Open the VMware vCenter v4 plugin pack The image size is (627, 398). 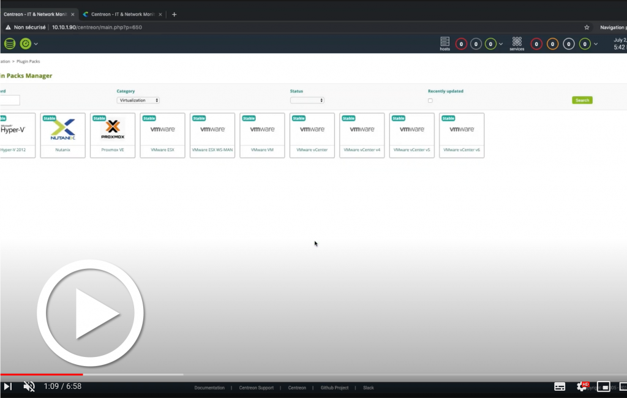pos(362,135)
